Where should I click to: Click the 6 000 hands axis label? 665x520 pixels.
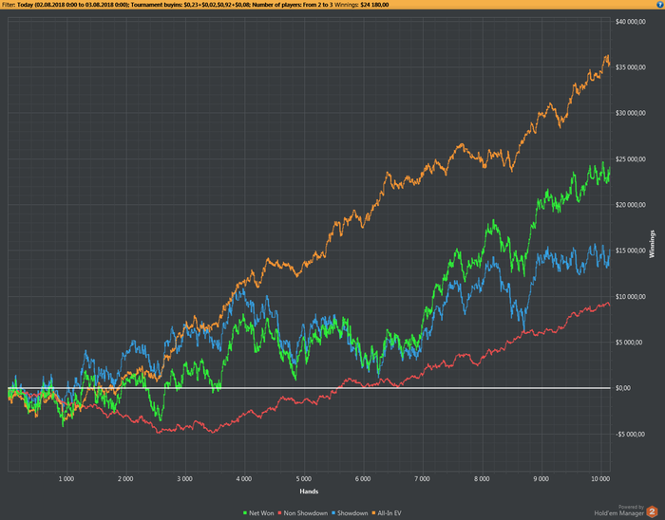[363, 479]
